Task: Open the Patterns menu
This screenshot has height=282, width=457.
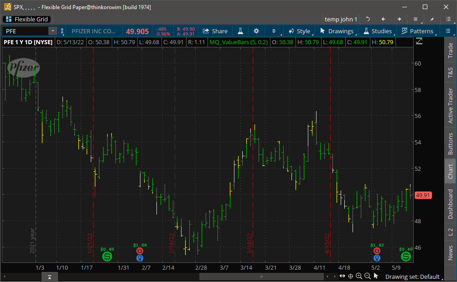Action: [x=418, y=31]
